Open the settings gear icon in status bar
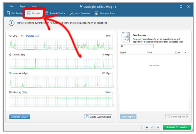The width and height of the screenshot is (196, 134). click(x=152, y=127)
